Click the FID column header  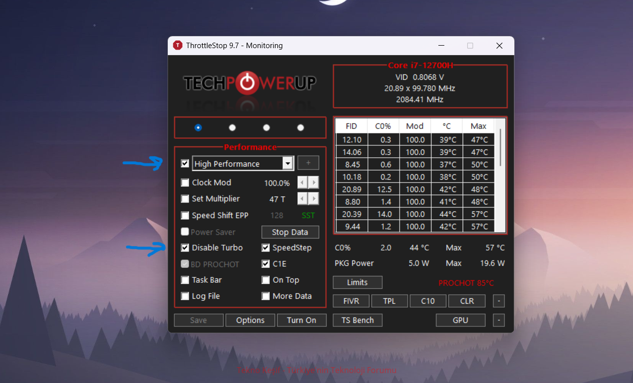352,126
